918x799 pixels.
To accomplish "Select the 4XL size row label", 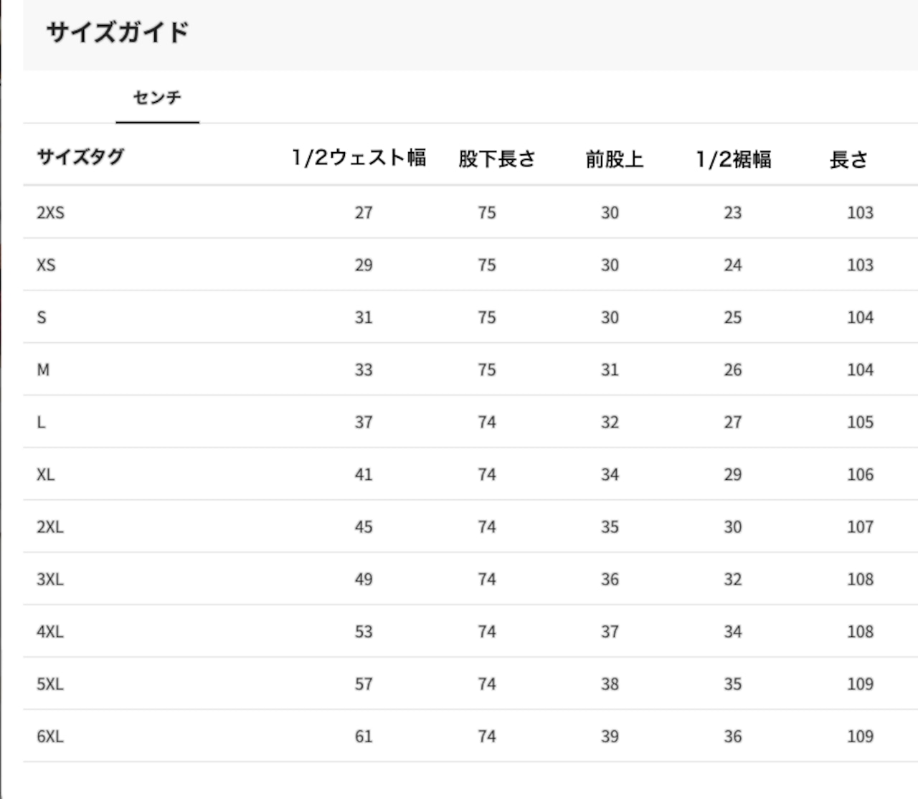I will tap(50, 631).
